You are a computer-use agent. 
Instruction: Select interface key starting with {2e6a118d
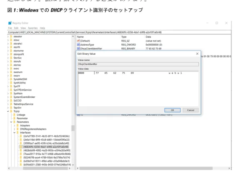pyautogui.click(x=47, y=139)
